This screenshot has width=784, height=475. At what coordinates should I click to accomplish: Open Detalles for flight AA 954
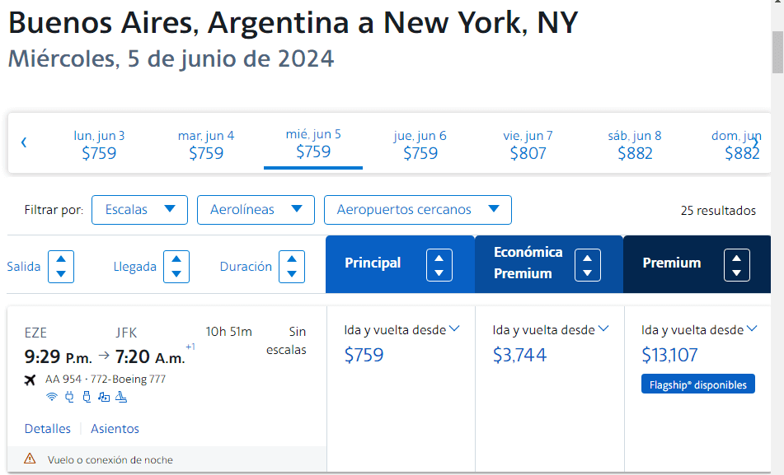pos(48,429)
